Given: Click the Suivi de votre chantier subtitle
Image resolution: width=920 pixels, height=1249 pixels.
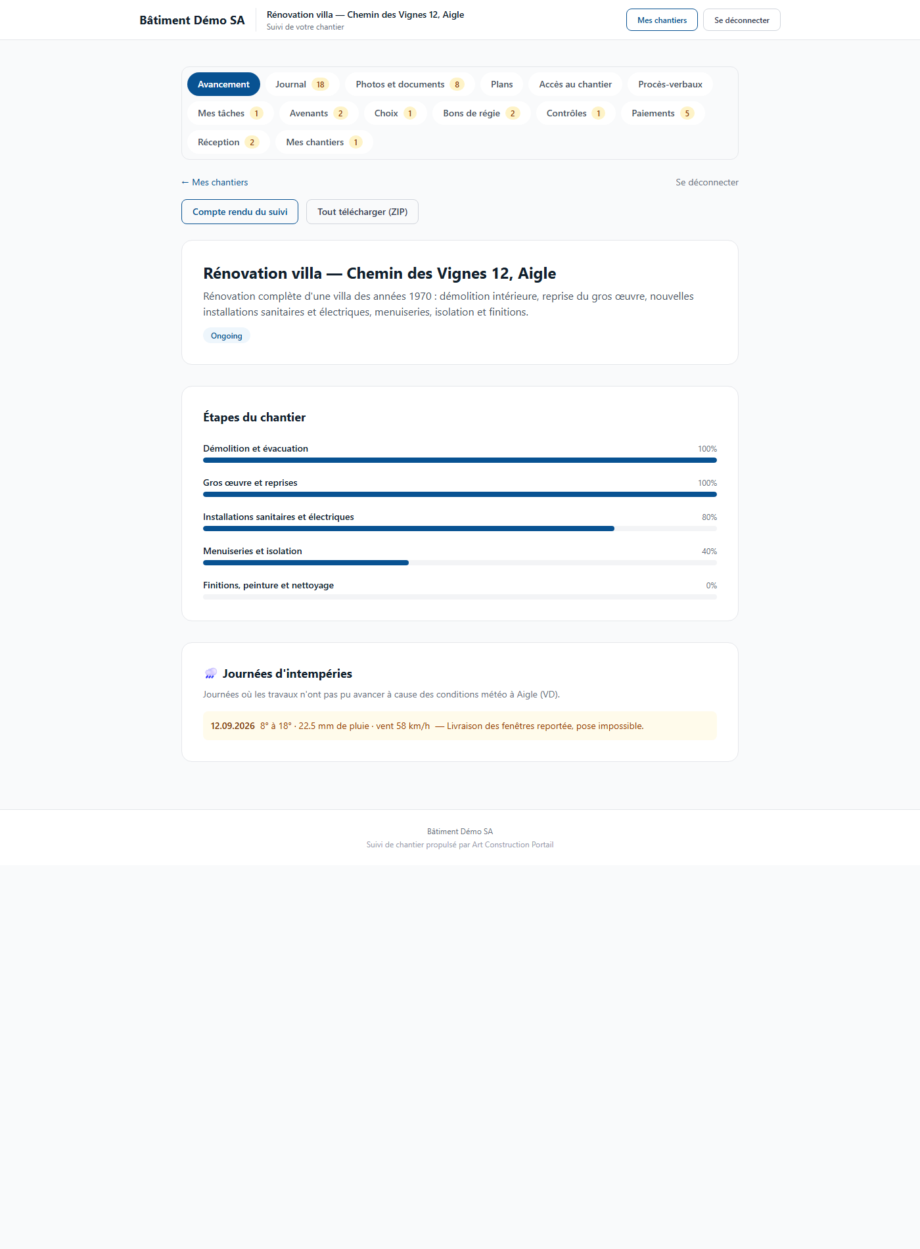Looking at the screenshot, I should (305, 27).
